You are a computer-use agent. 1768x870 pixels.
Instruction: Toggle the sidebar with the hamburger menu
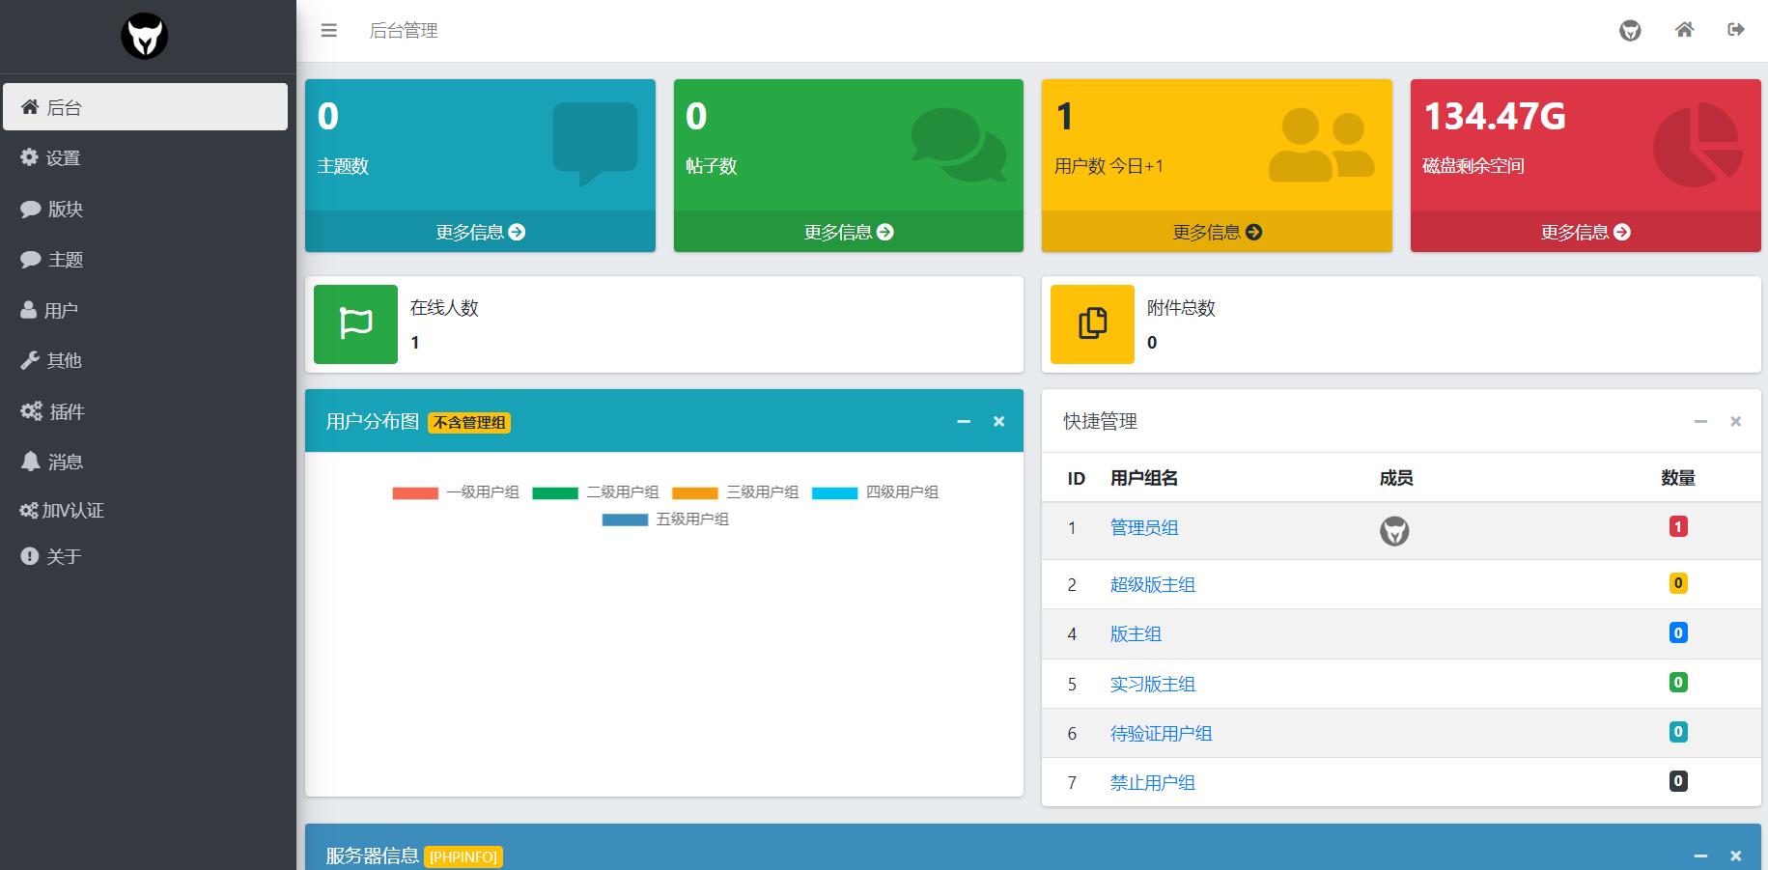coord(328,30)
